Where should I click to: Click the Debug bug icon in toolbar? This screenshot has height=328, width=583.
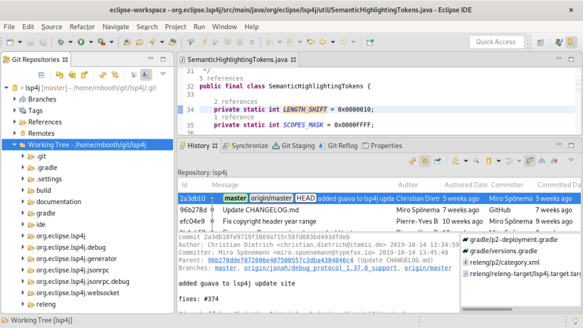(x=61, y=42)
